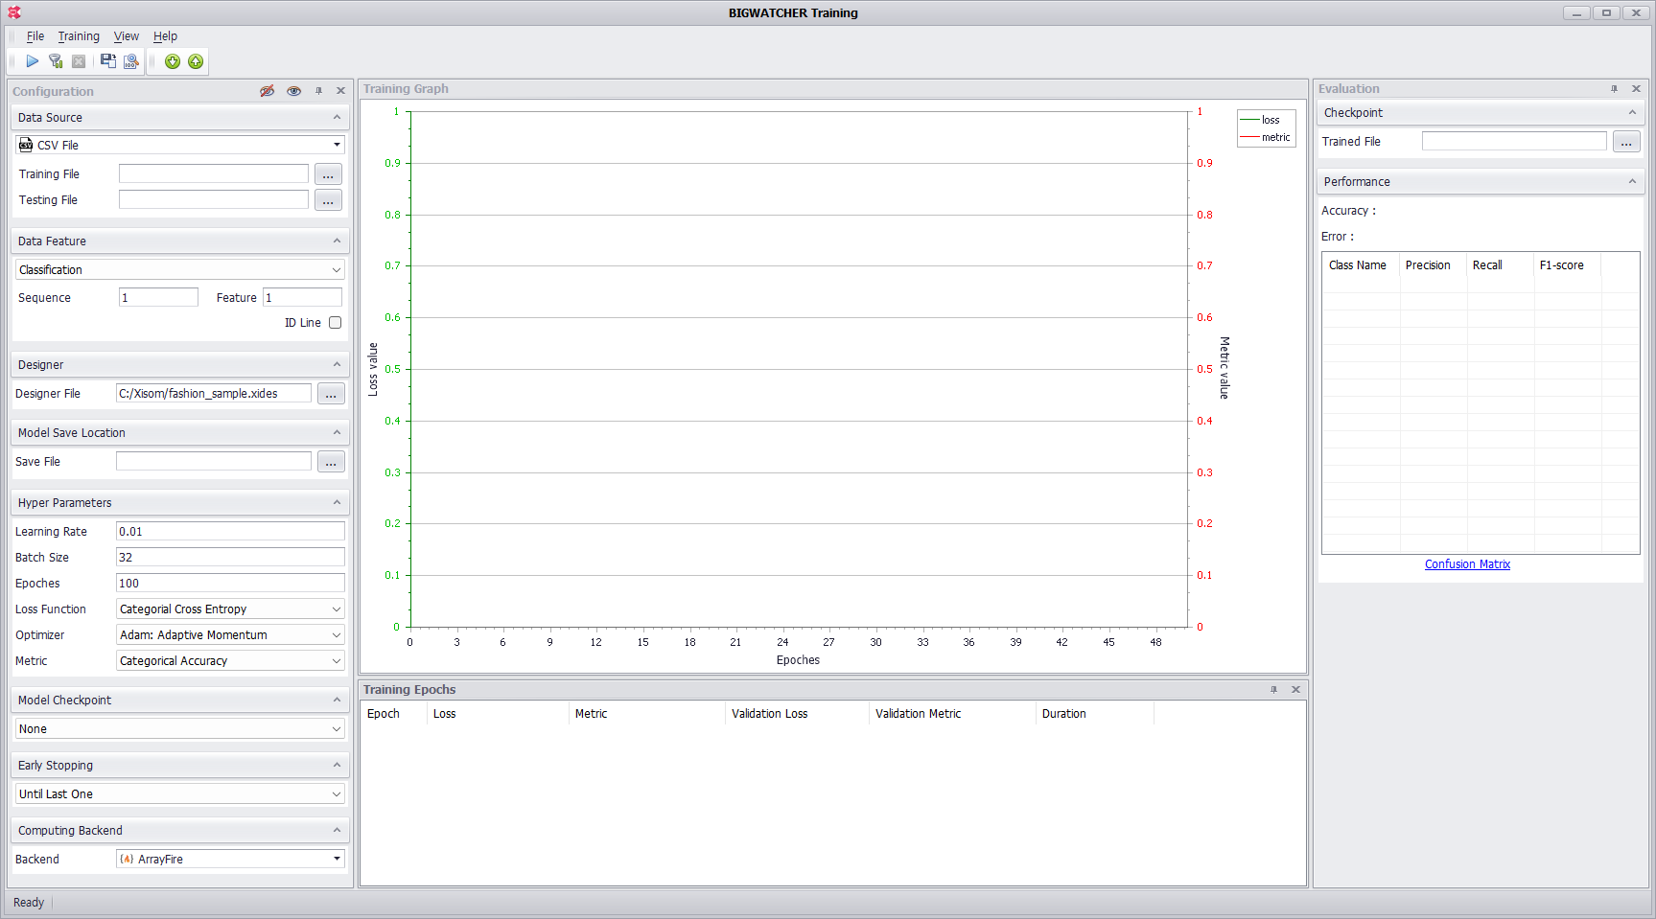Viewport: 1656px width, 919px height.
Task: Browse for the Training File
Action: (328, 174)
